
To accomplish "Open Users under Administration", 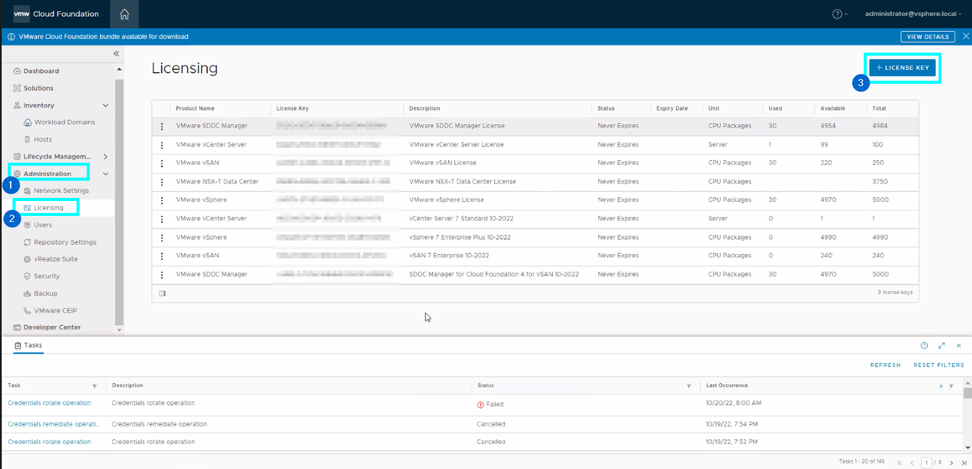I will (x=42, y=225).
